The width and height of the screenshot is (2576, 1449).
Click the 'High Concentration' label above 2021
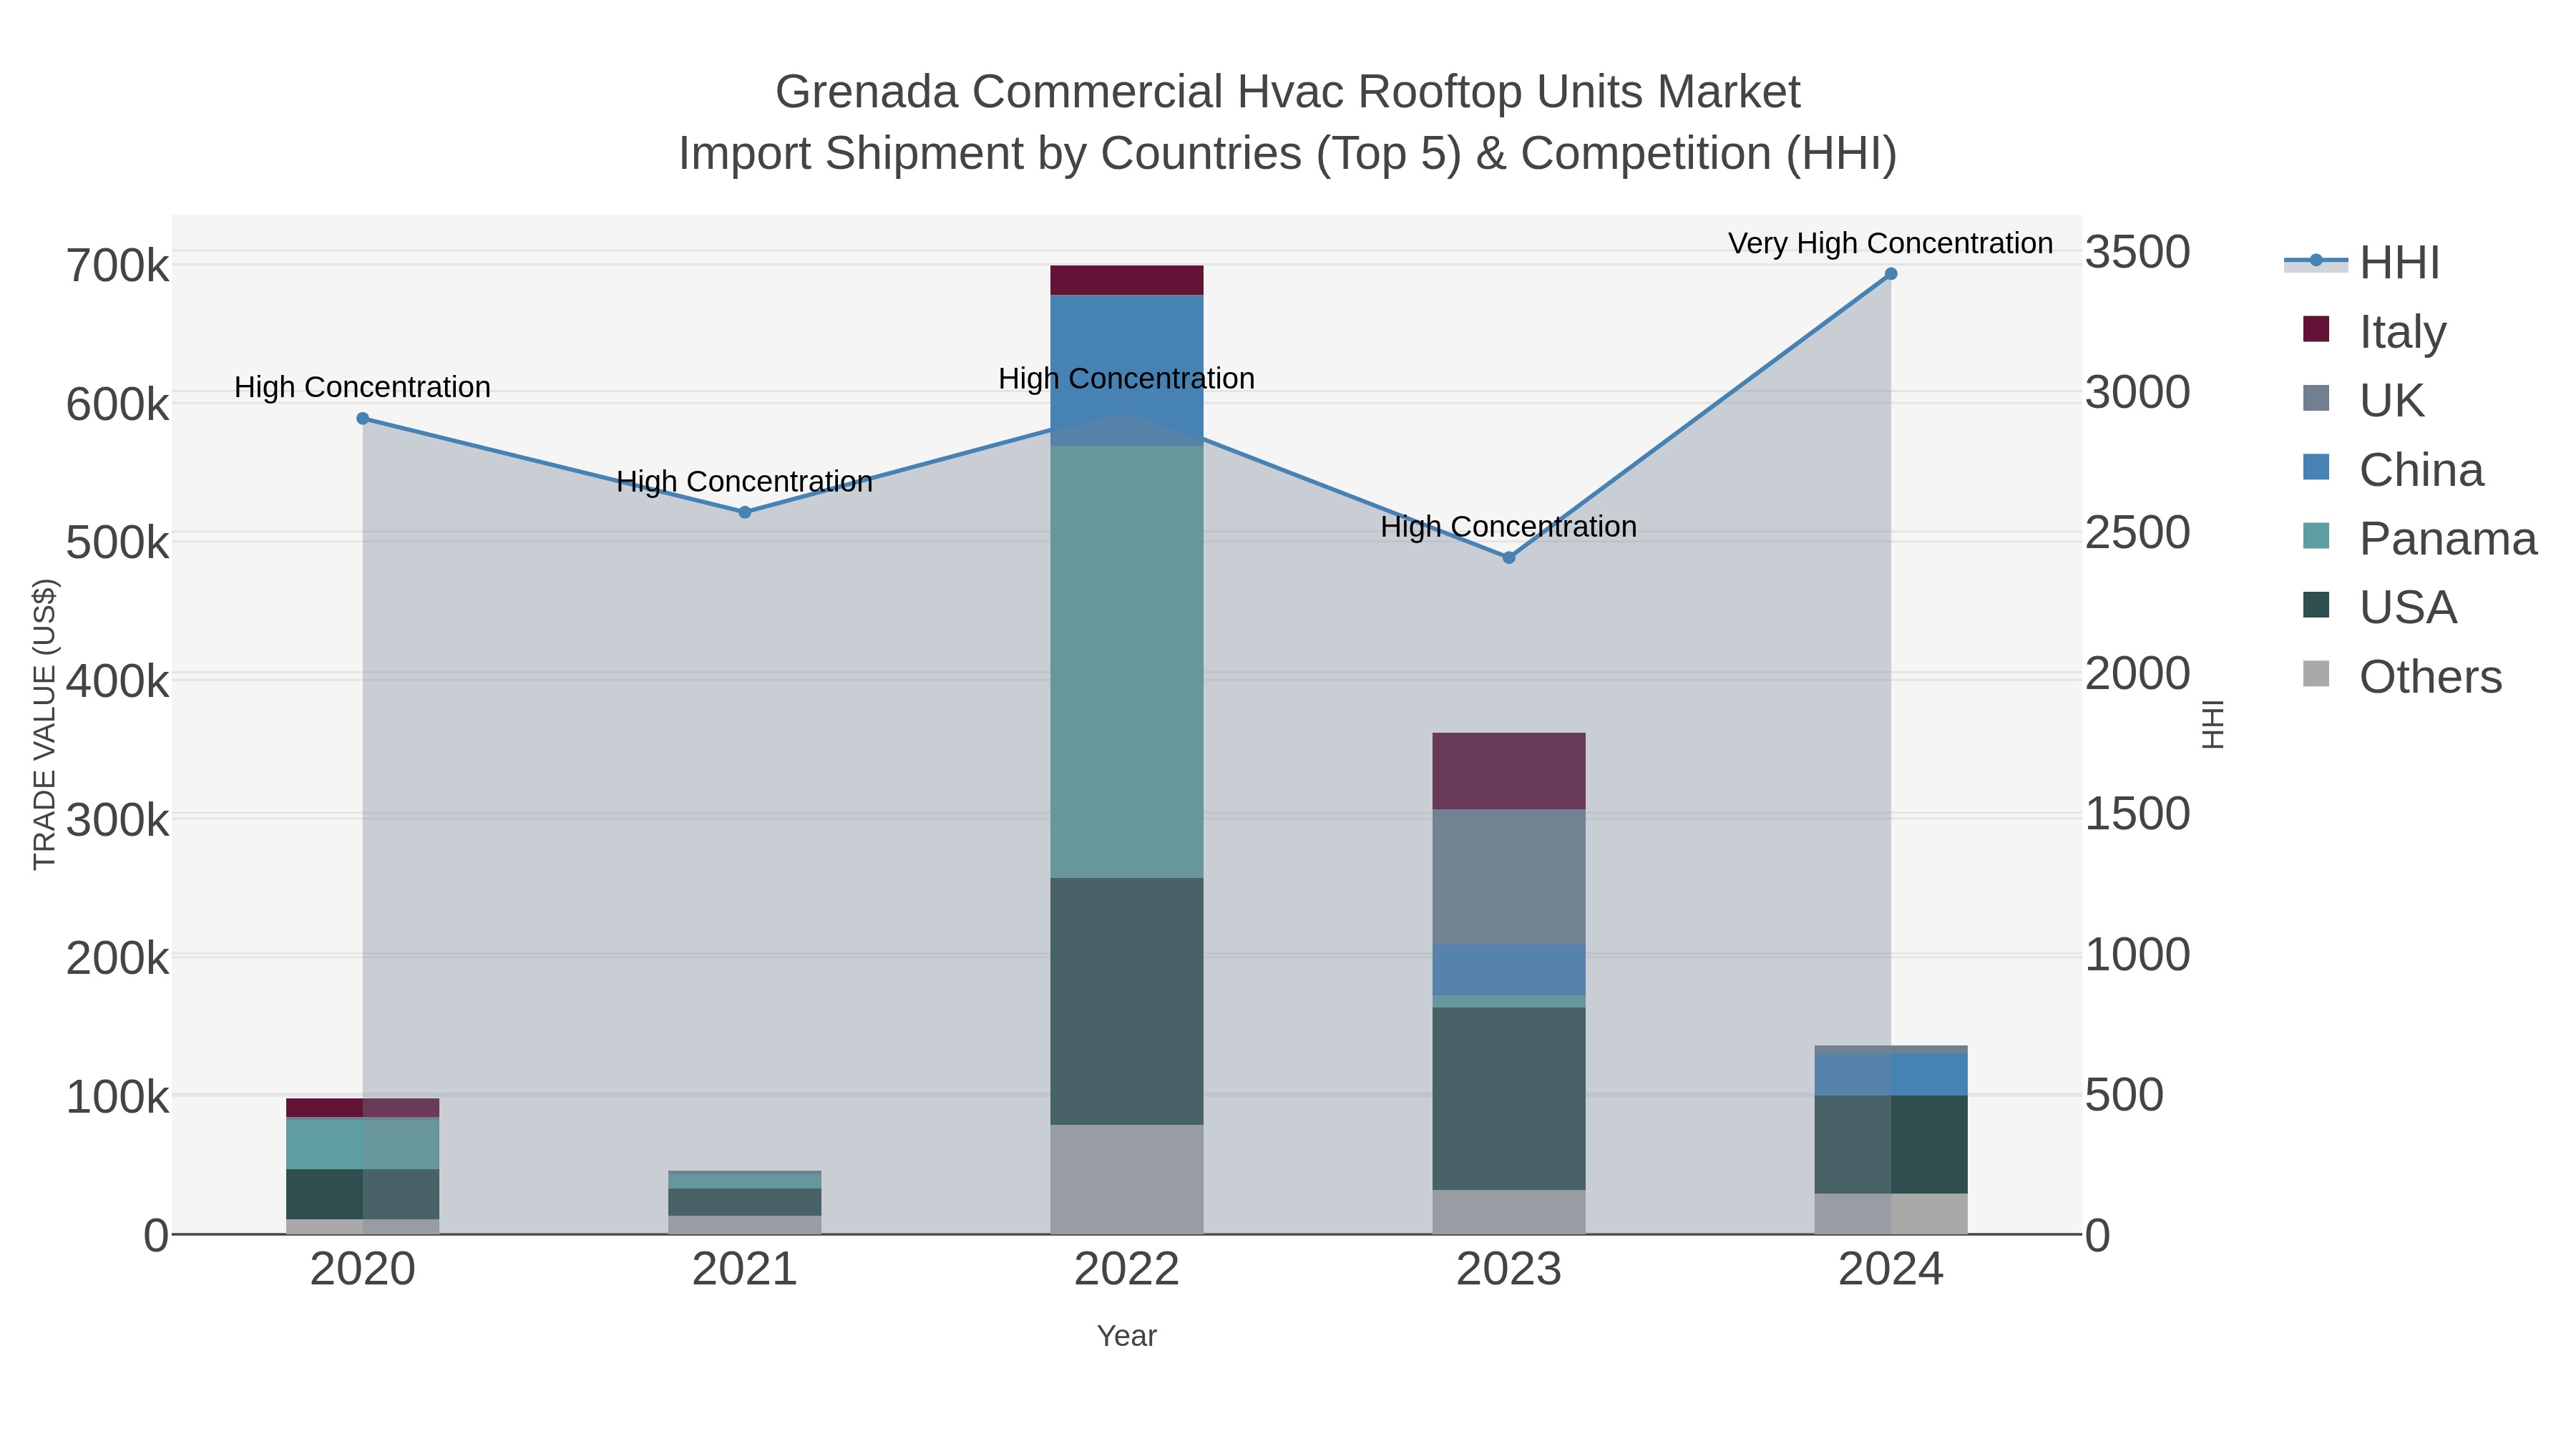tap(745, 482)
